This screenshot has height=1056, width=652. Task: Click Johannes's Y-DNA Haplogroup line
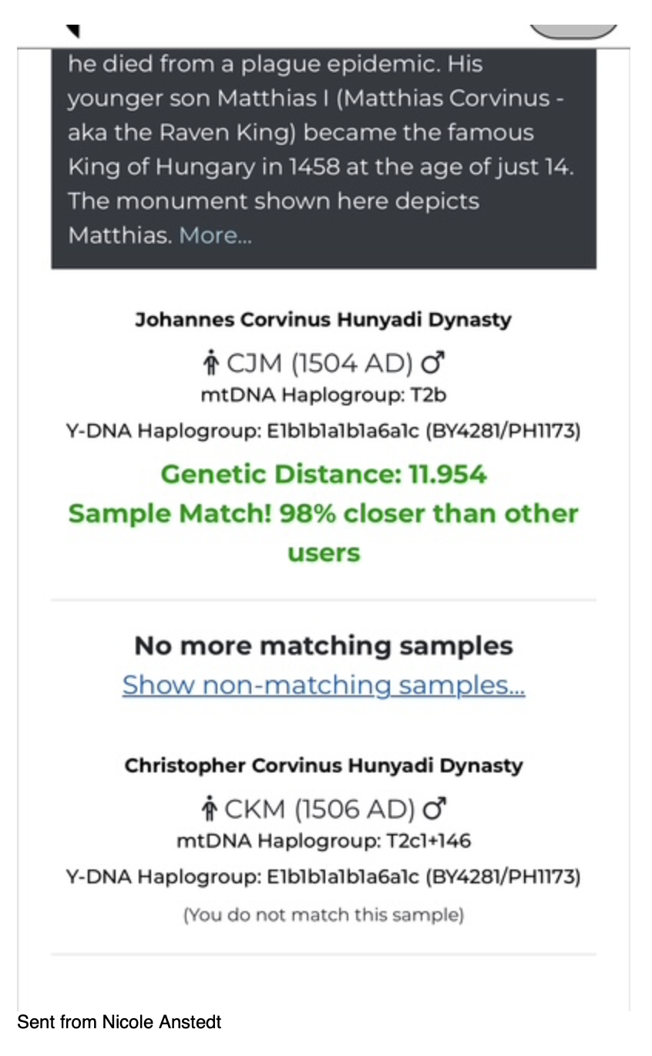[324, 432]
